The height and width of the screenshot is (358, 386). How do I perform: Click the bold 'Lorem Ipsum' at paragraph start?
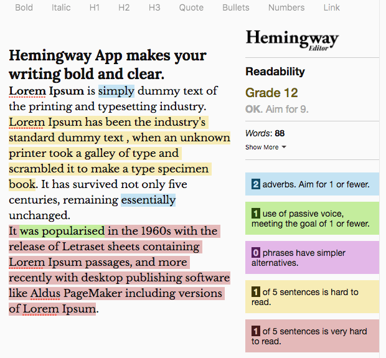pos(46,91)
